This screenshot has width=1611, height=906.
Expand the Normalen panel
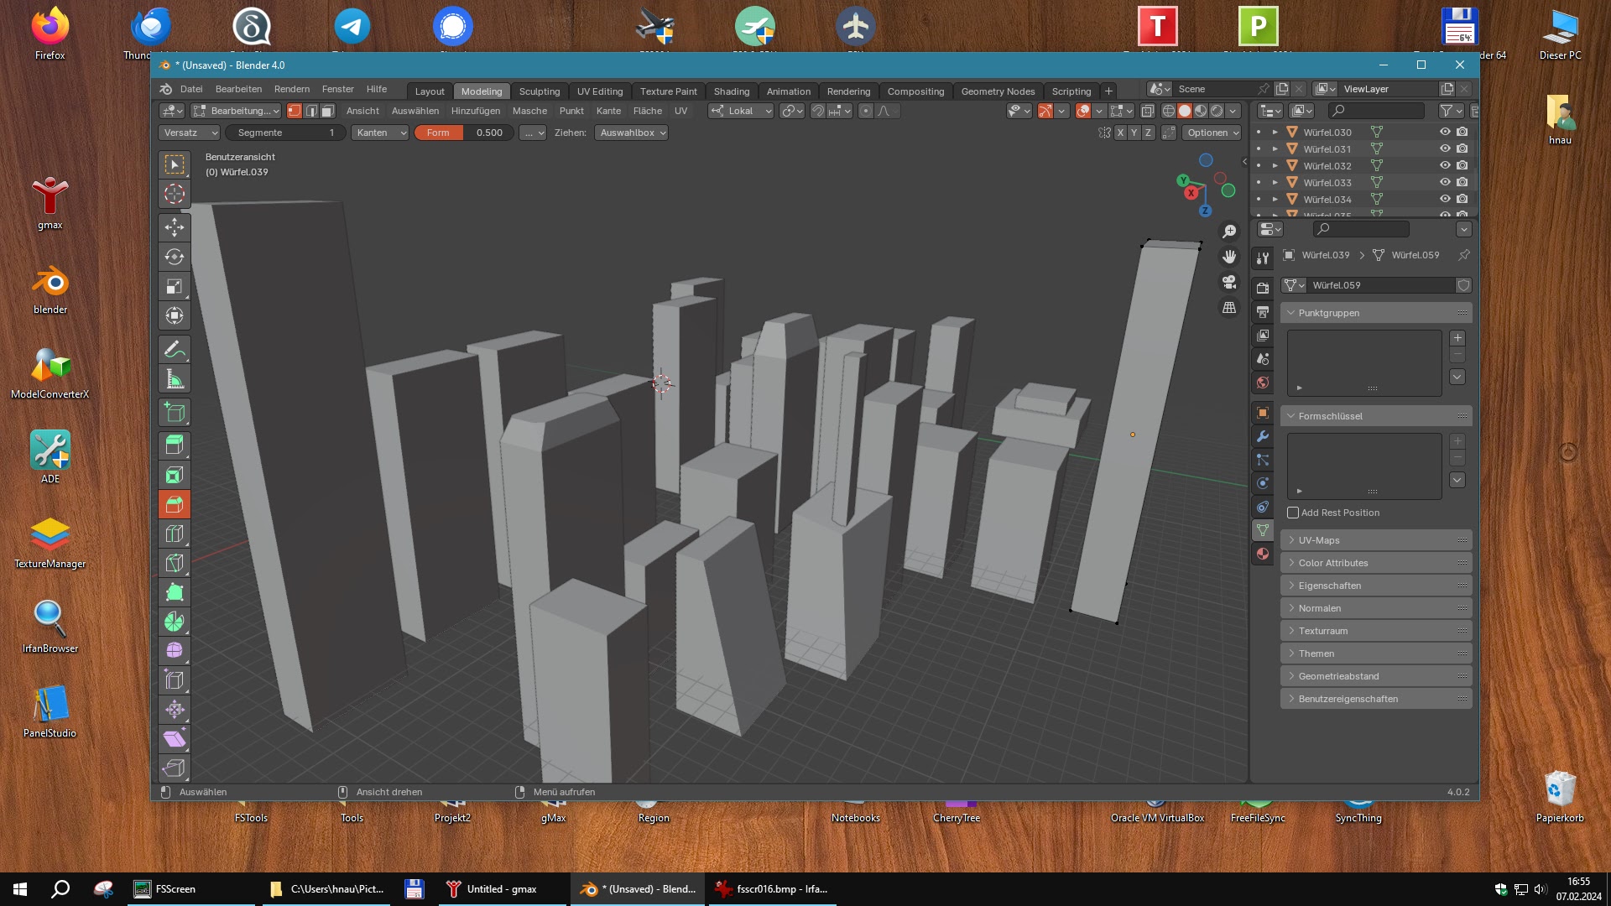[x=1376, y=608]
